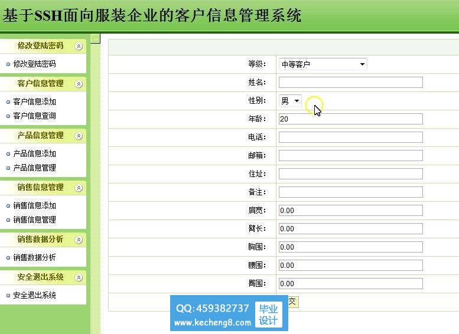Focus the 电话 input field
This screenshot has width=459, height=334.
point(351,137)
